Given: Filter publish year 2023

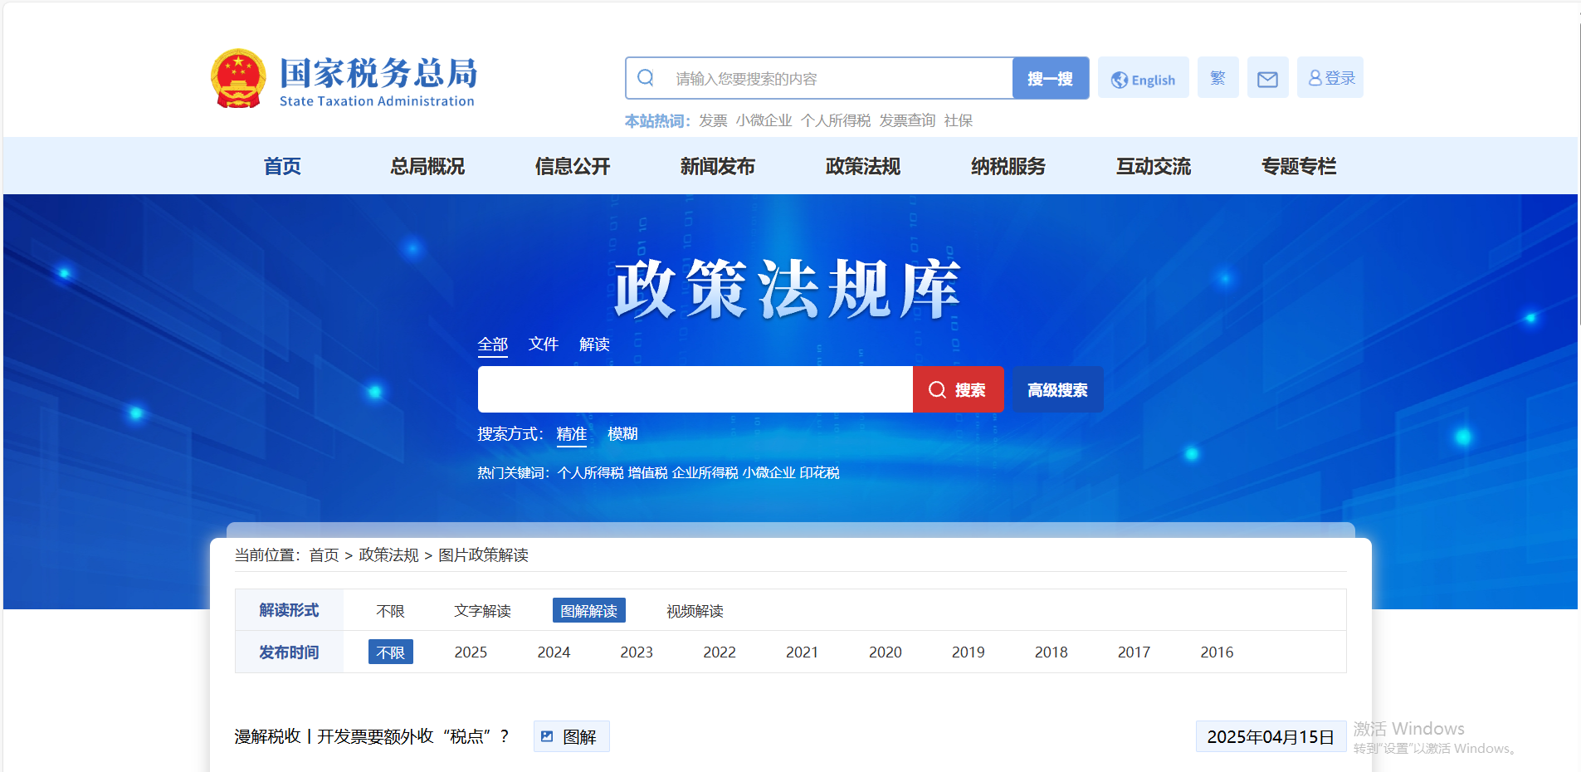Looking at the screenshot, I should (x=637, y=652).
